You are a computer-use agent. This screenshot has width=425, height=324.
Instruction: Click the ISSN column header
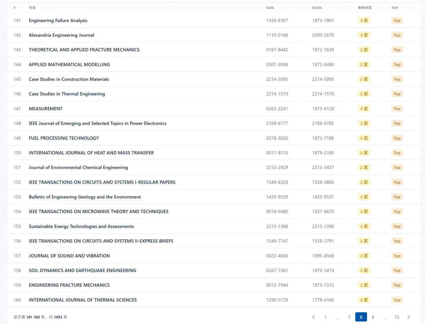pos(270,7)
